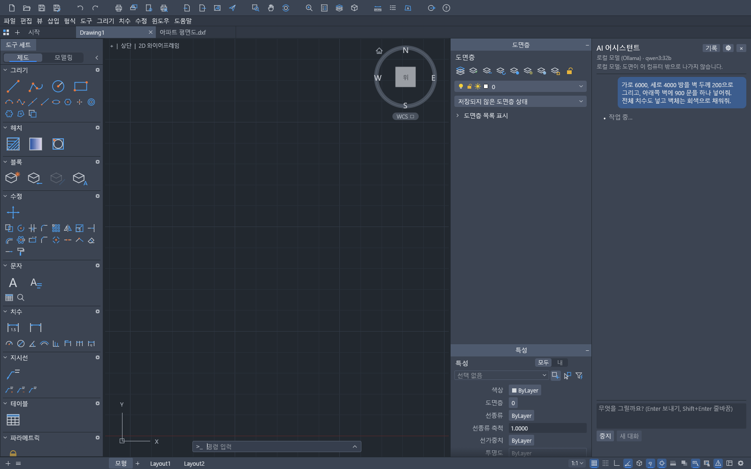Image resolution: width=751 pixels, height=469 pixels.
Task: Activate the Match properties paint roller
Action: click(x=21, y=252)
